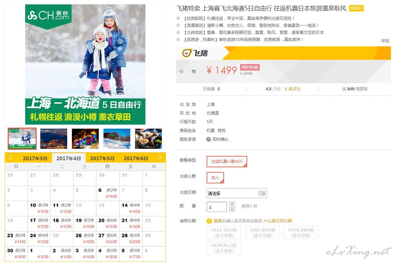Screen dimensions: 395x263
Task: Pick April 24 departure at ¥1299
Action: point(39,239)
